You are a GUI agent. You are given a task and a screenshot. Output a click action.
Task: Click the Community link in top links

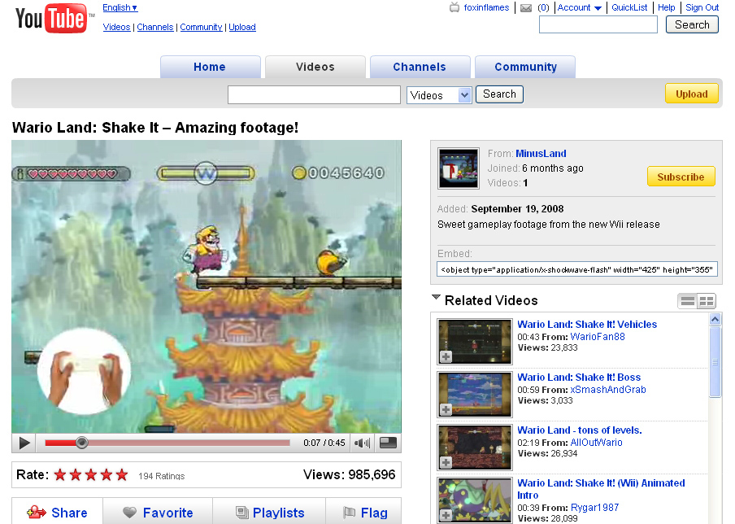[x=201, y=27]
